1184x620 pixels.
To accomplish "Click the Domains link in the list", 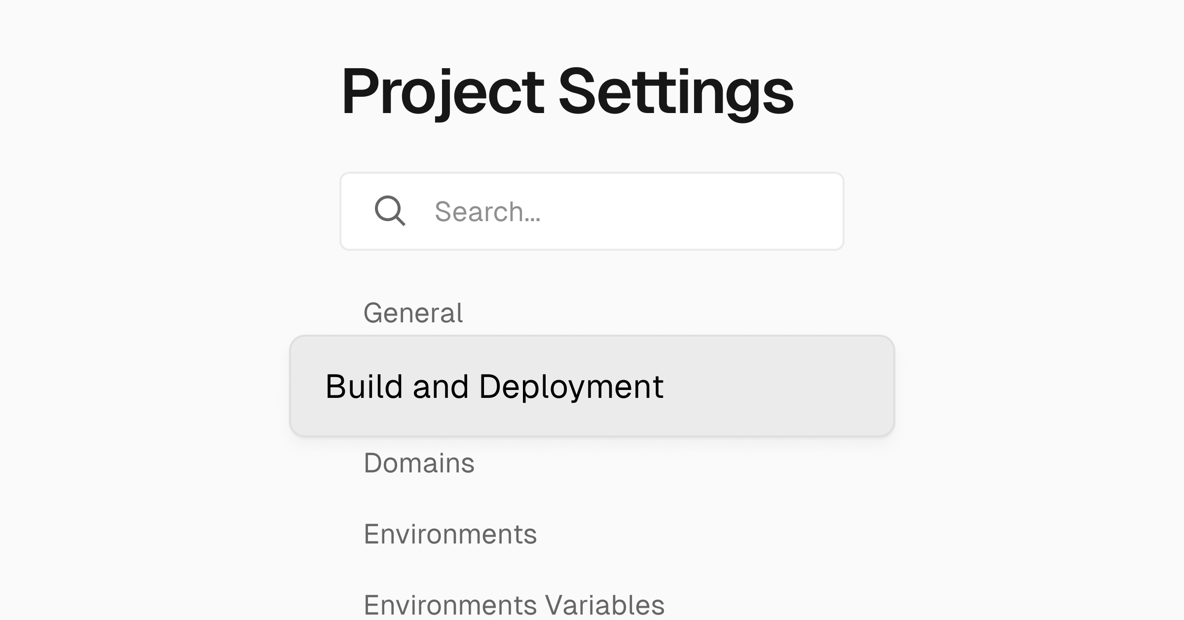I will (419, 463).
